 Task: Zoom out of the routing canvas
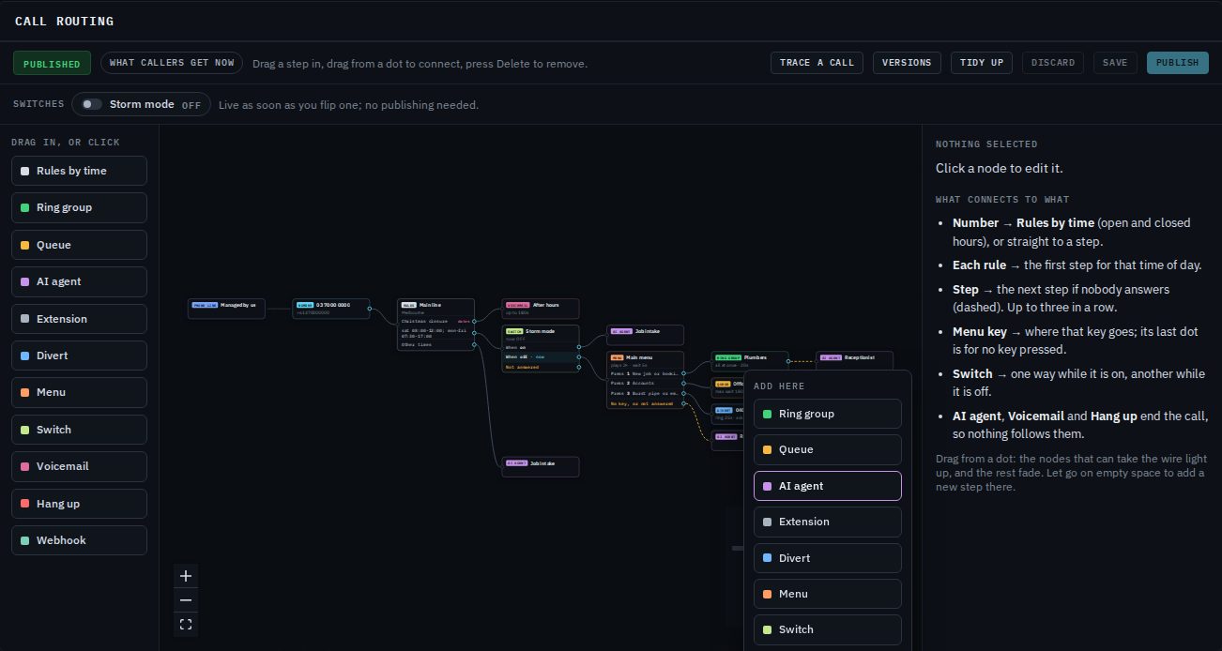click(x=186, y=600)
